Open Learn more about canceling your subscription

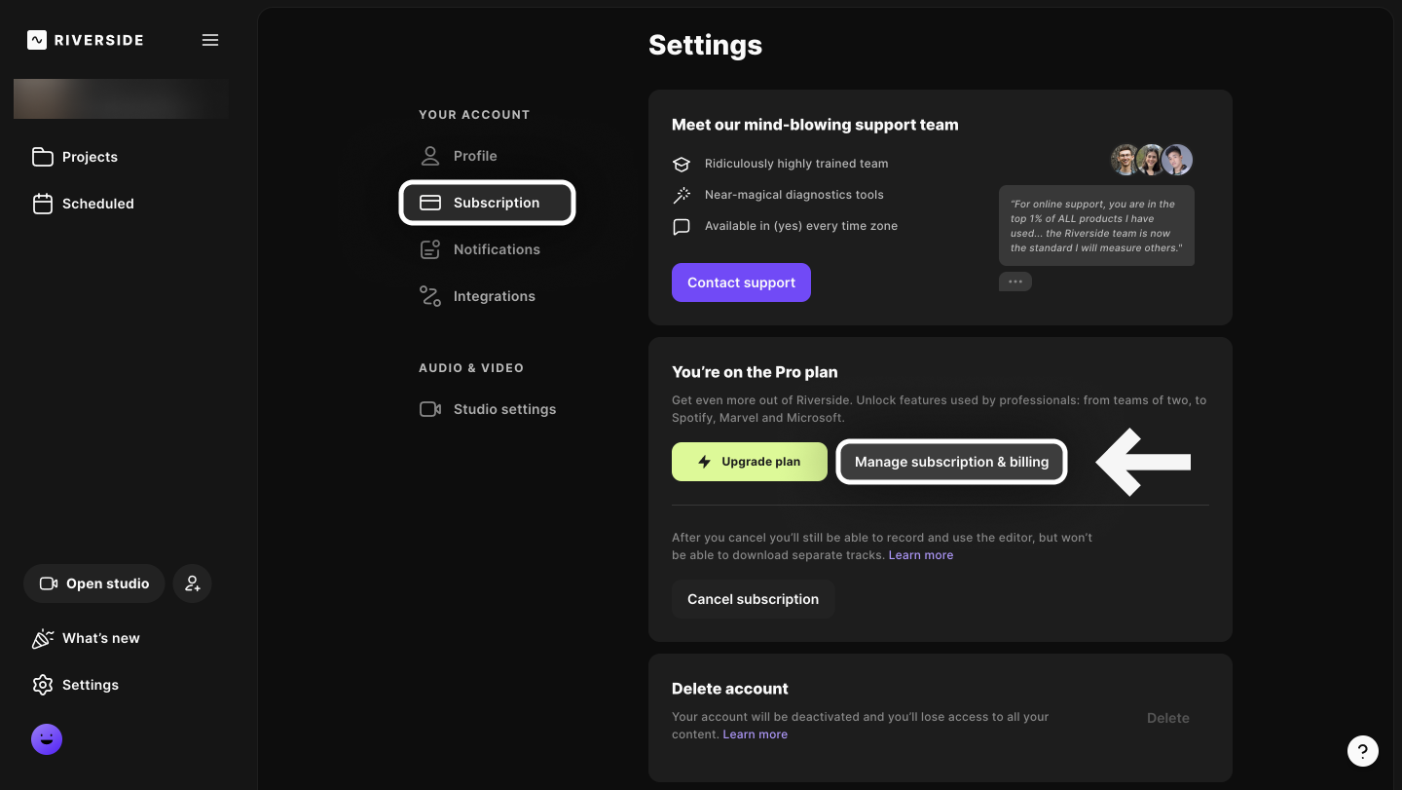[x=920, y=554]
